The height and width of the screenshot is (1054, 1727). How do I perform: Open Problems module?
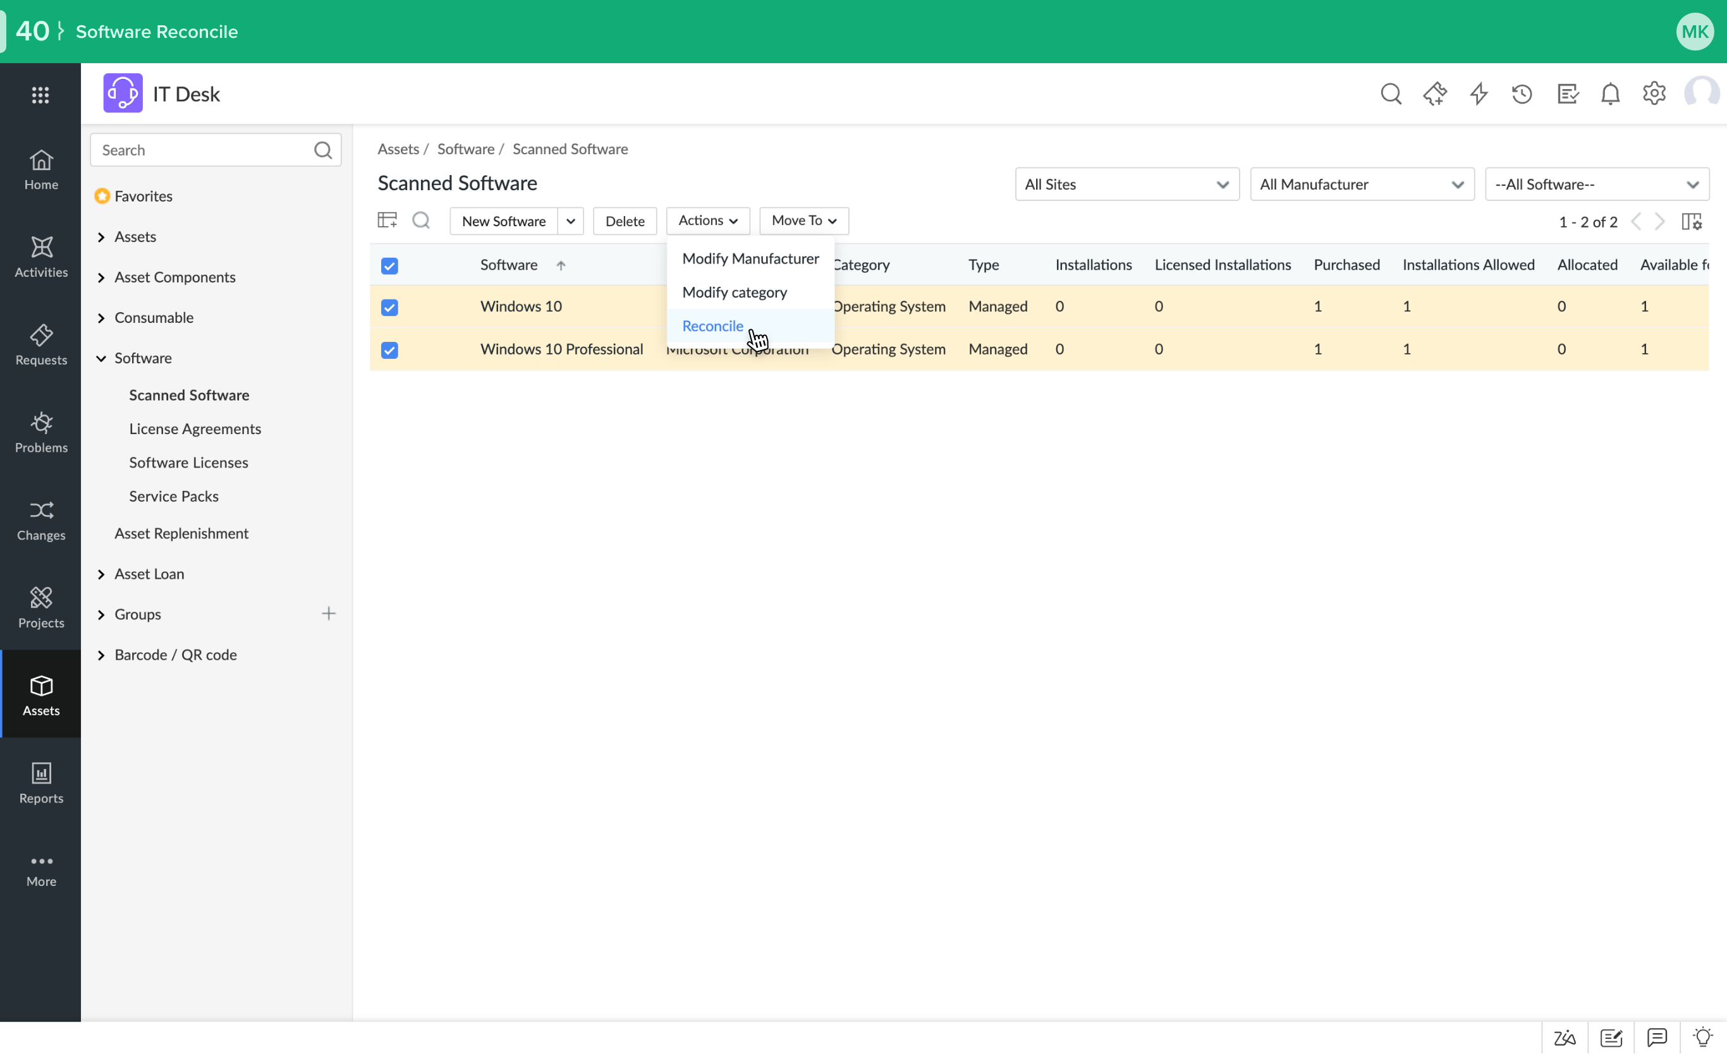tap(41, 432)
